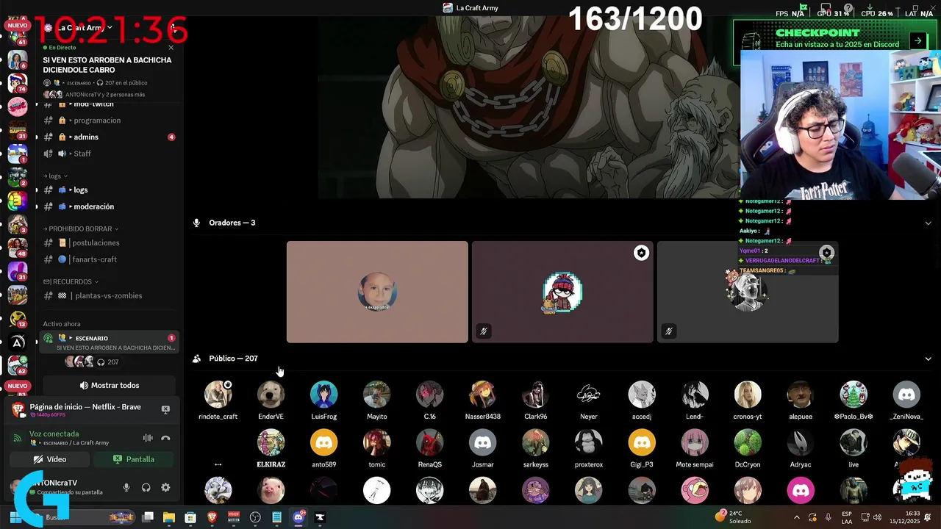Collapse the logs category
This screenshot has height=529, width=941.
pos(55,176)
